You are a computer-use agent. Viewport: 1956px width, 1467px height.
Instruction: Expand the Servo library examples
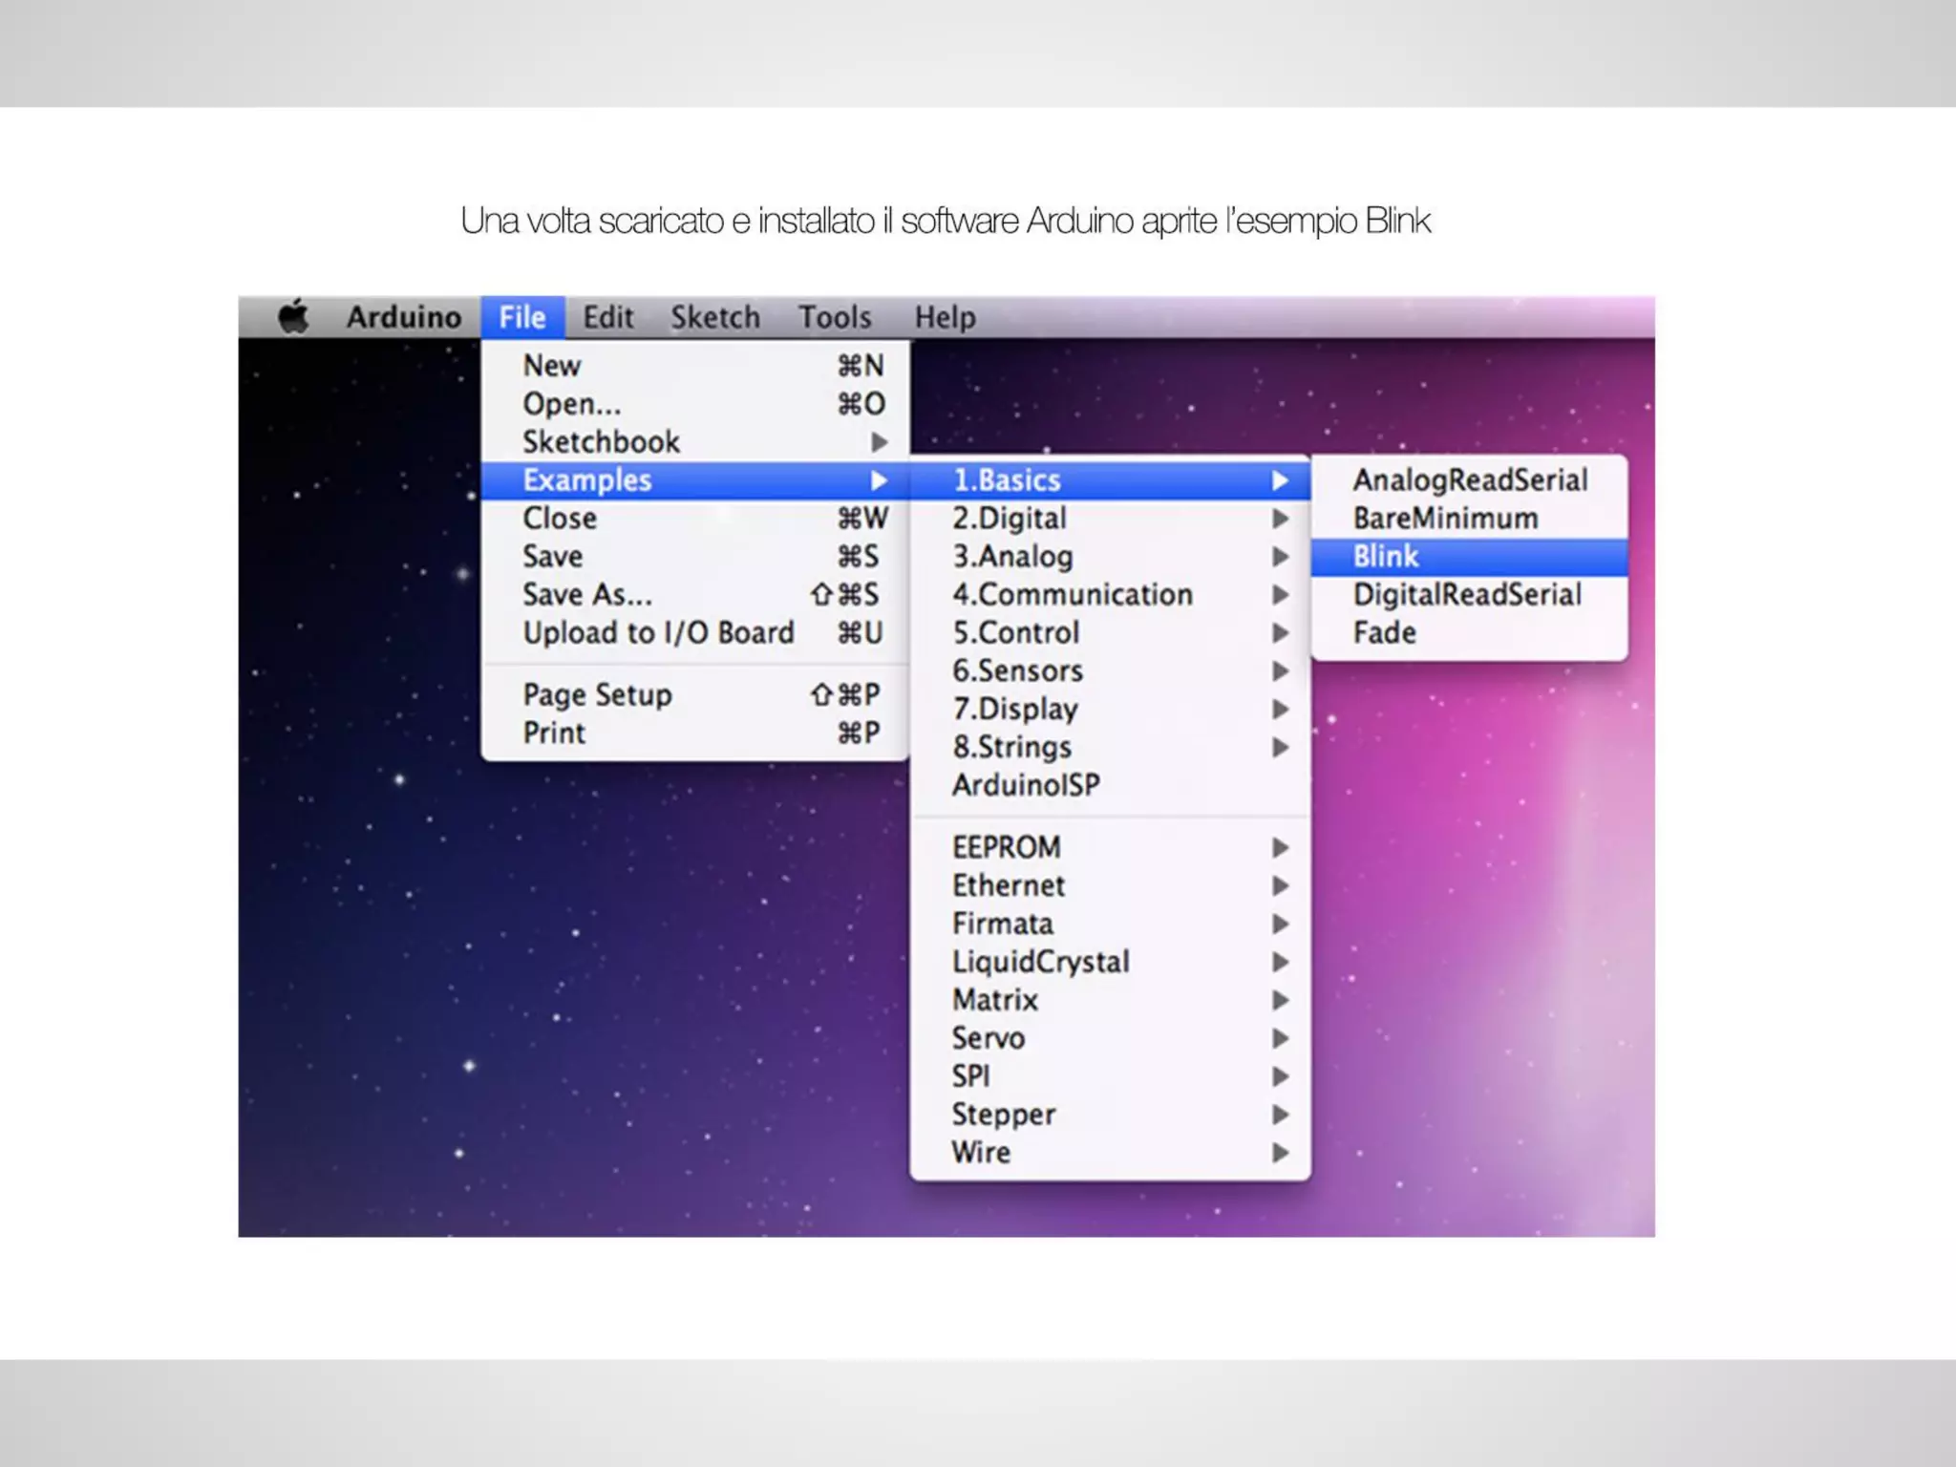1110,1038
